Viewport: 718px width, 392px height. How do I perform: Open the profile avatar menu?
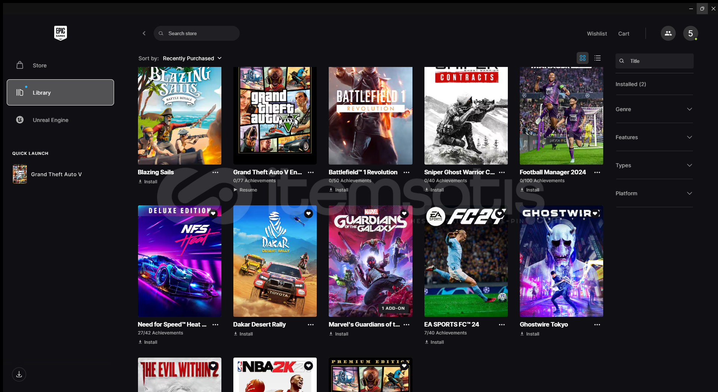tap(690, 33)
